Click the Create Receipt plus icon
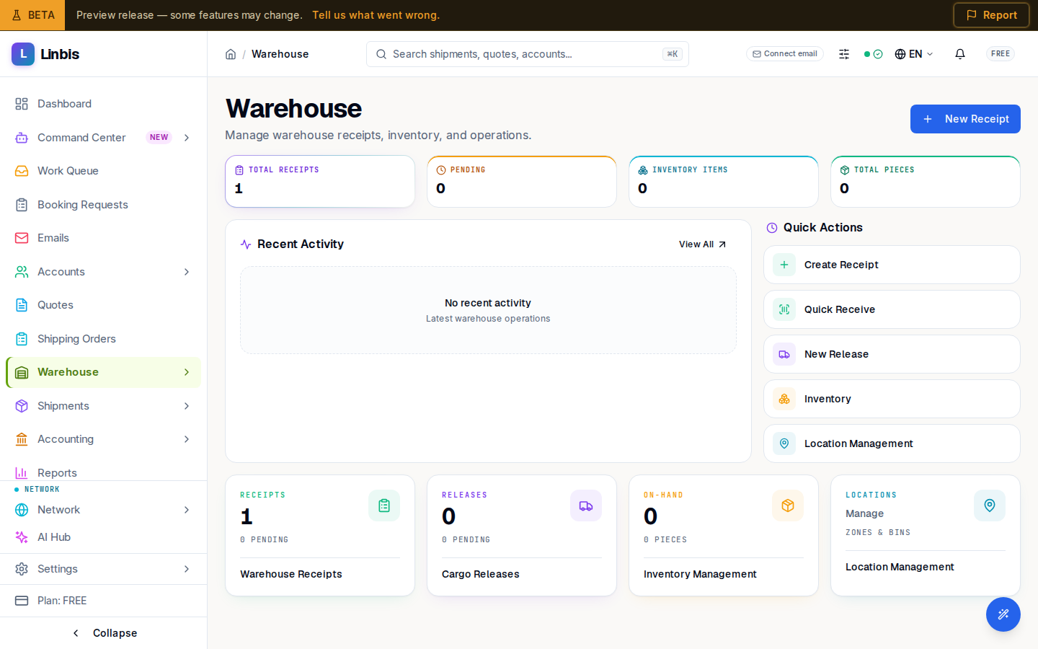Viewport: 1038px width, 649px height. click(784, 265)
